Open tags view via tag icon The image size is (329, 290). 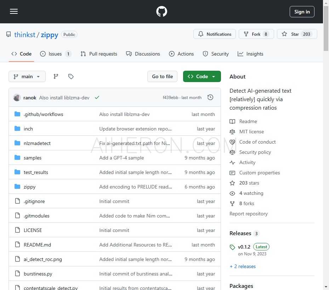point(71,76)
